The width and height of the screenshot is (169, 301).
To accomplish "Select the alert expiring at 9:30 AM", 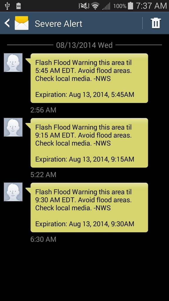I will (89, 208).
